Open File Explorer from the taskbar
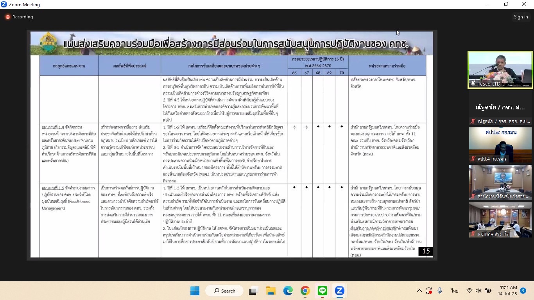534x300 pixels. pyautogui.click(x=271, y=291)
